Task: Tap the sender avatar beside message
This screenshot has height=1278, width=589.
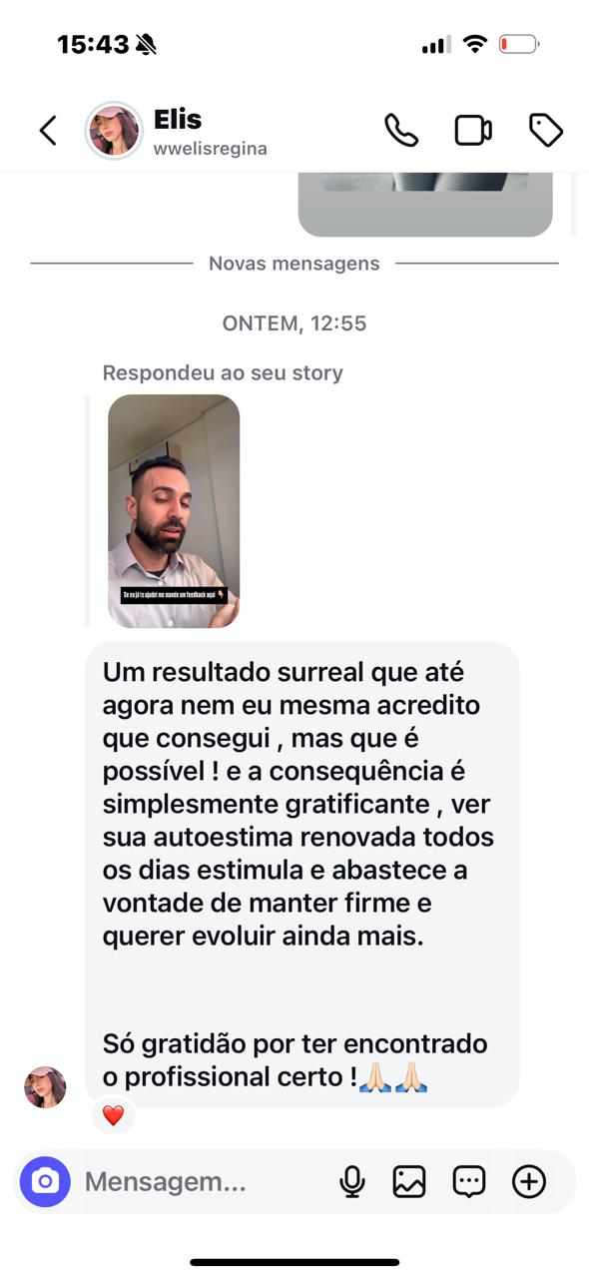Action: (x=45, y=1087)
